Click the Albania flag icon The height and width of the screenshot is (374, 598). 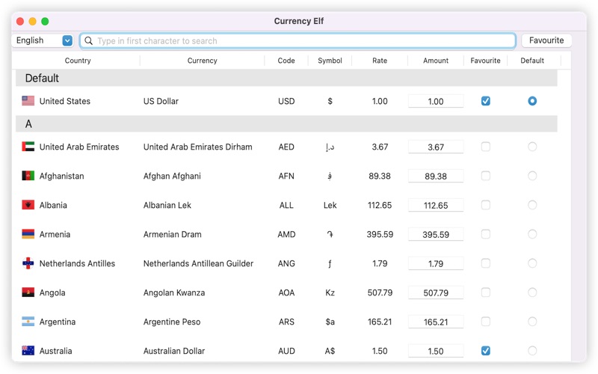click(28, 205)
